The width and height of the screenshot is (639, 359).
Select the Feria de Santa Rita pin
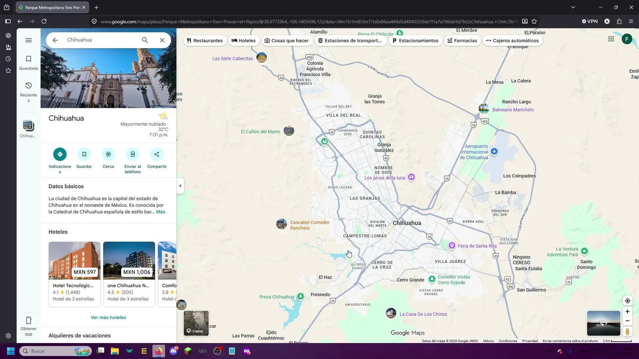coord(452,246)
